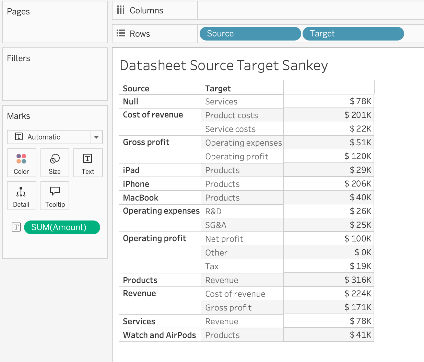Image resolution: width=424 pixels, height=362 pixels.
Task: Open the Color marks card
Action: click(x=21, y=163)
